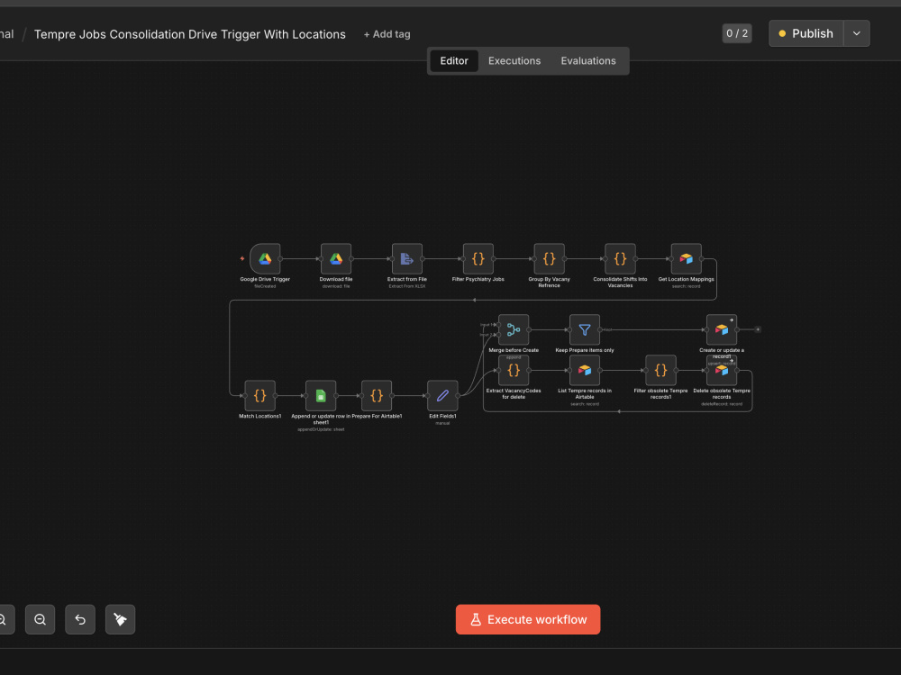901x675 pixels.
Task: Switch to the Editor tab
Action: click(x=454, y=61)
